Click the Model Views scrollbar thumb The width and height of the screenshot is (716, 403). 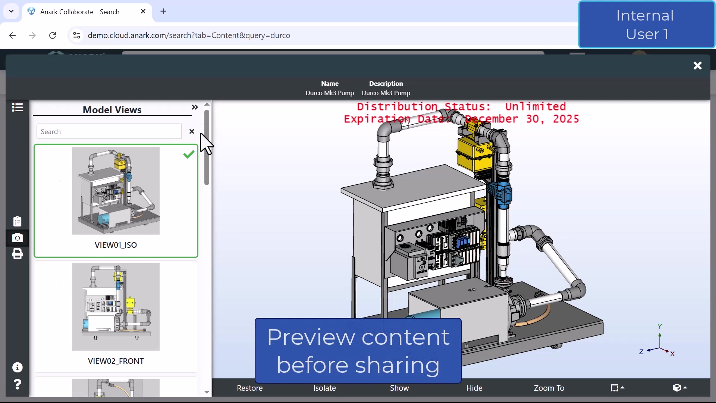(x=207, y=147)
